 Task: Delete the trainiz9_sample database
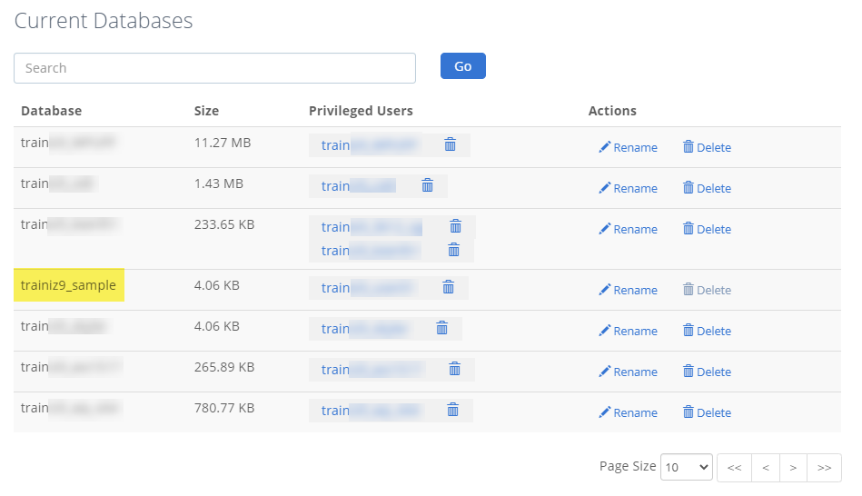coord(707,290)
